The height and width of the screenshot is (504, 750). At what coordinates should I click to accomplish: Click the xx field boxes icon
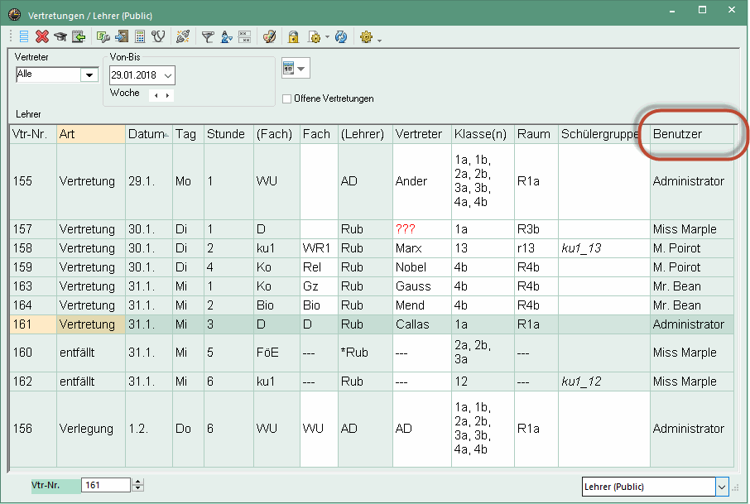[x=244, y=36]
